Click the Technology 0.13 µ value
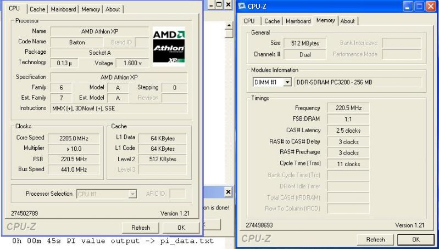Screen dimensions: 439x249 (64, 63)
